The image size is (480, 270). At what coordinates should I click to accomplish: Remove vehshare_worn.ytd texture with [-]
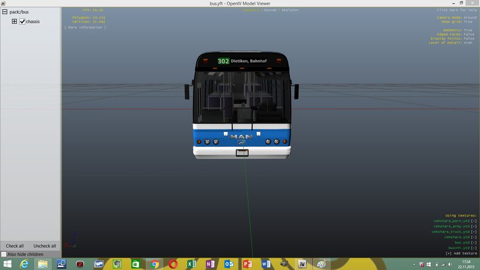pos(474,221)
